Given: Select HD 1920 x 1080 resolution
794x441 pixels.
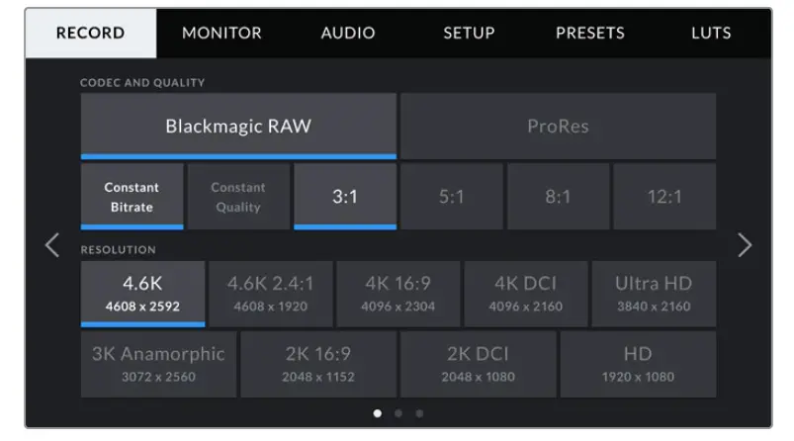Looking at the screenshot, I should [638, 365].
